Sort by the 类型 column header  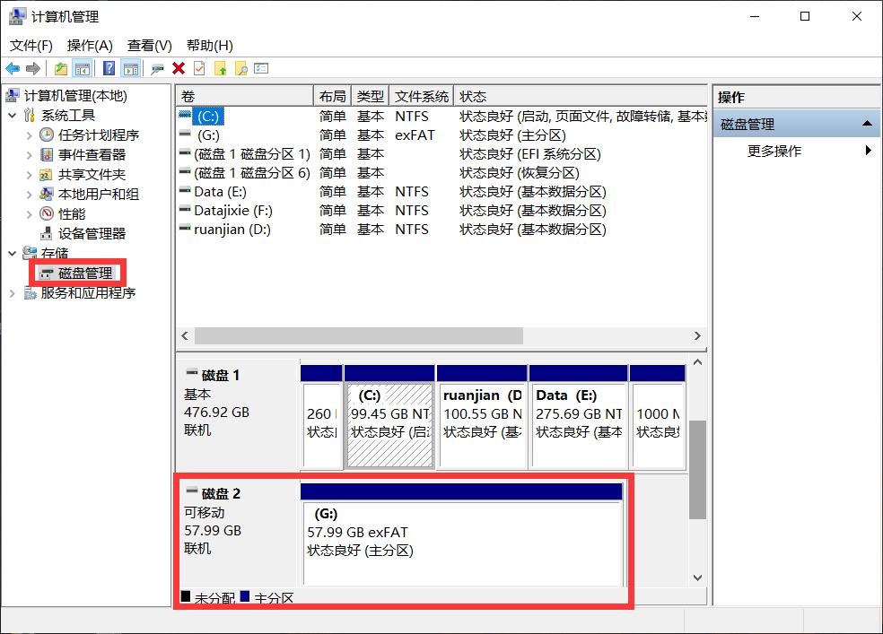[x=370, y=96]
